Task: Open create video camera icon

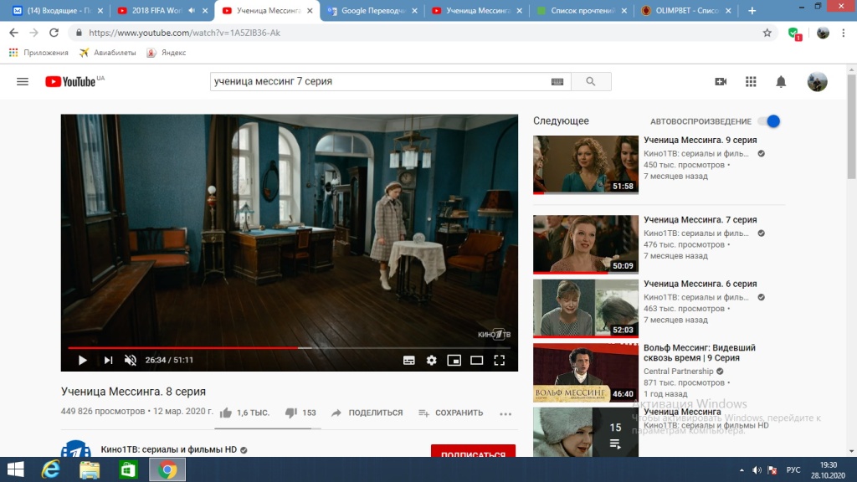Action: coord(721,81)
